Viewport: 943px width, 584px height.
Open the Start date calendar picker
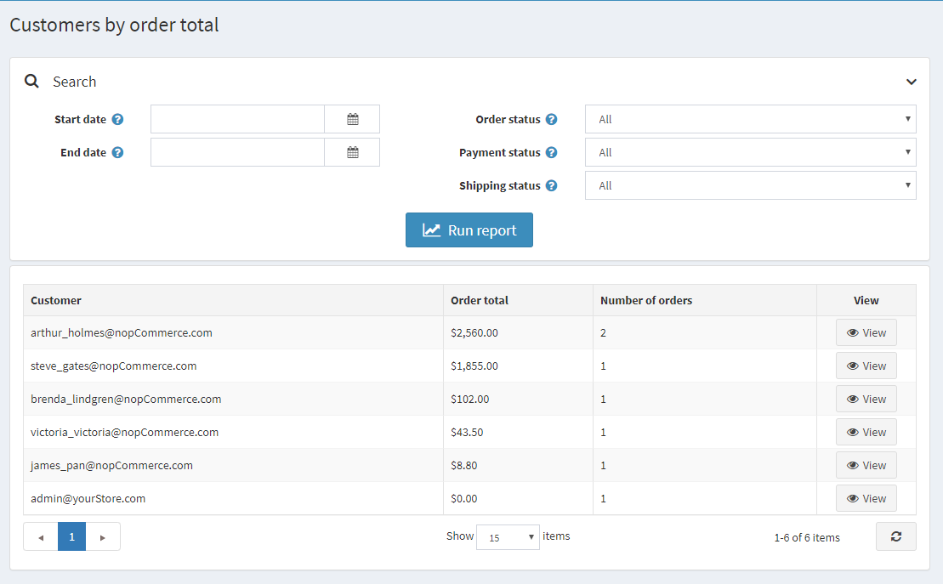352,120
